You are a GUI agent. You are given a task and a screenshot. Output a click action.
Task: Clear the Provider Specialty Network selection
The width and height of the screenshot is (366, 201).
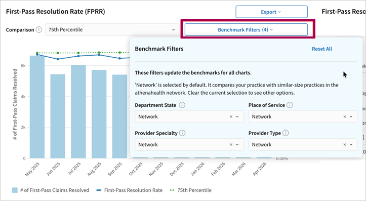point(231,145)
